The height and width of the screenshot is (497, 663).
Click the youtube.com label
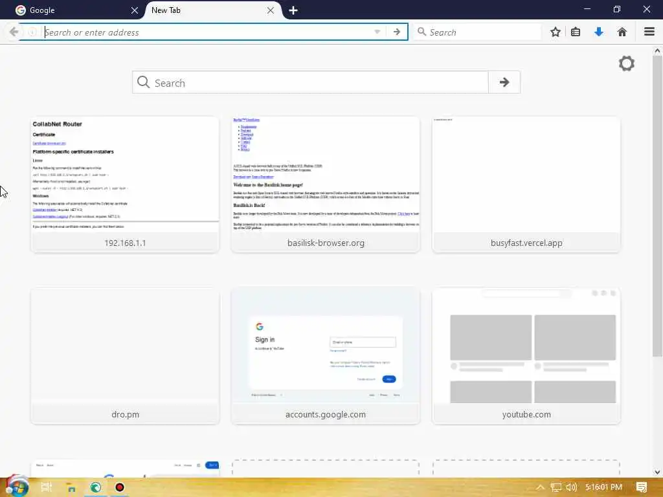click(526, 415)
